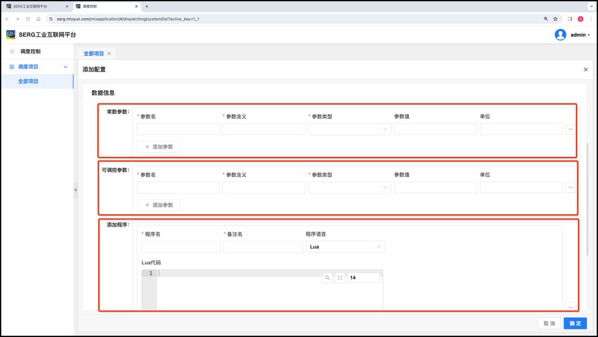Viewport: 598px width, 337px height.
Task: Click the font size field showing 14
Action: [x=363, y=278]
